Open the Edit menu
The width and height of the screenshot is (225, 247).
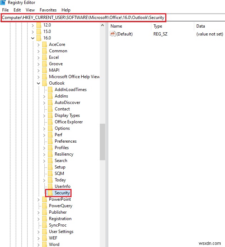(x=17, y=10)
